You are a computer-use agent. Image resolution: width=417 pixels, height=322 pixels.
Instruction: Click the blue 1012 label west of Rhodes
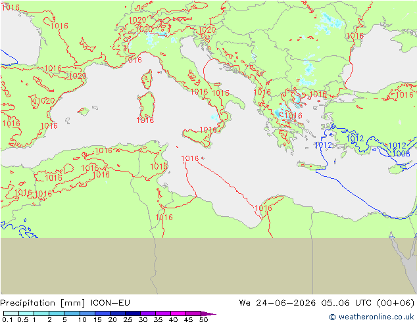click(324, 145)
